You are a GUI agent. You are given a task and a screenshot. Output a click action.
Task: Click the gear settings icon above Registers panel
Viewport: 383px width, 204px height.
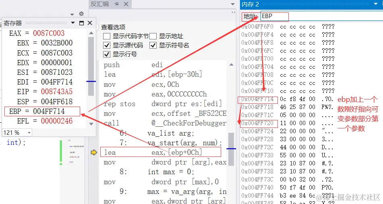(x=81, y=14)
